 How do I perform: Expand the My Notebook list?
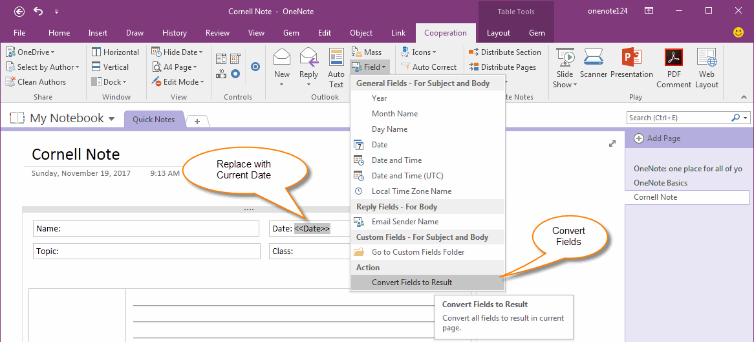pos(112,118)
